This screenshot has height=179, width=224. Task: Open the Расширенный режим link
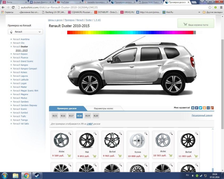point(202,115)
